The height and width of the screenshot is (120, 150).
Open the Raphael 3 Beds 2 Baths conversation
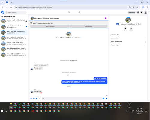point(14,43)
